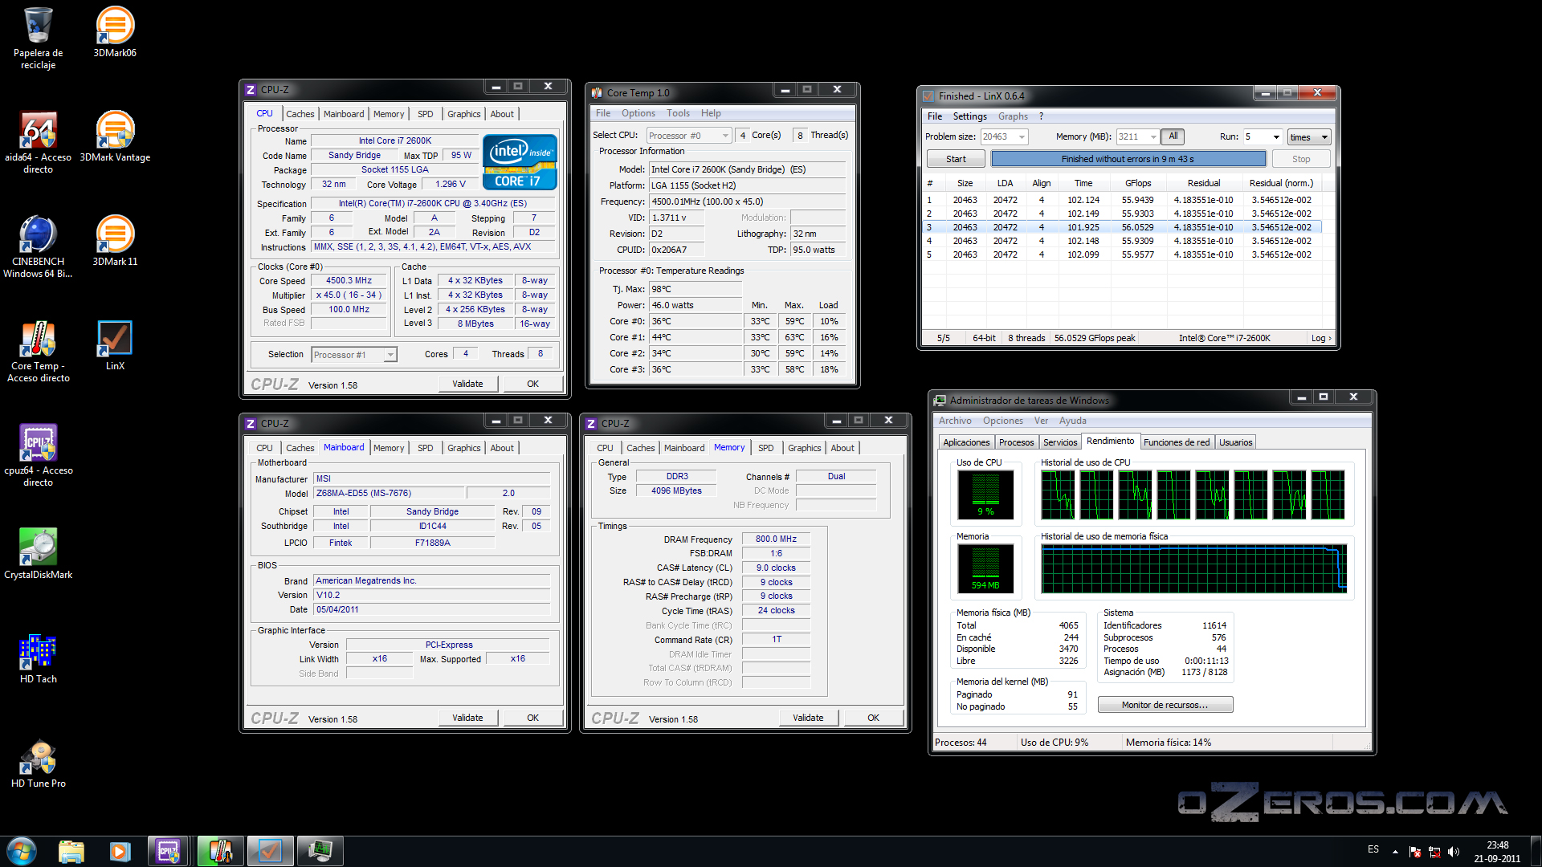This screenshot has height=867, width=1542.
Task: Show hidden tray icons arrow
Action: click(x=1395, y=852)
